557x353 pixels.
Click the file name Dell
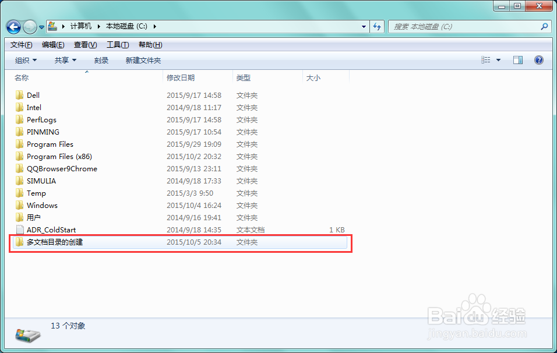33,95
